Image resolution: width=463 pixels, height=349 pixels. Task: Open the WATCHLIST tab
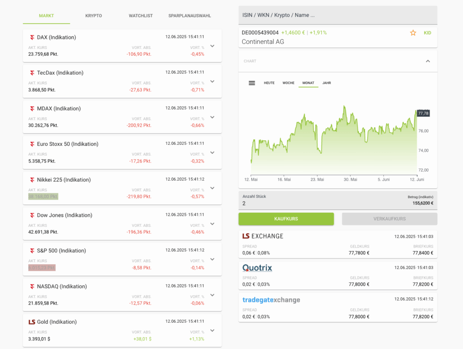[x=141, y=16]
